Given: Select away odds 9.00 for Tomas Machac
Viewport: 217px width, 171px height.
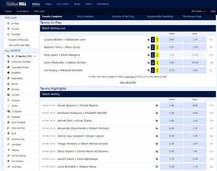Looking at the screenshot, I should click(195, 106).
